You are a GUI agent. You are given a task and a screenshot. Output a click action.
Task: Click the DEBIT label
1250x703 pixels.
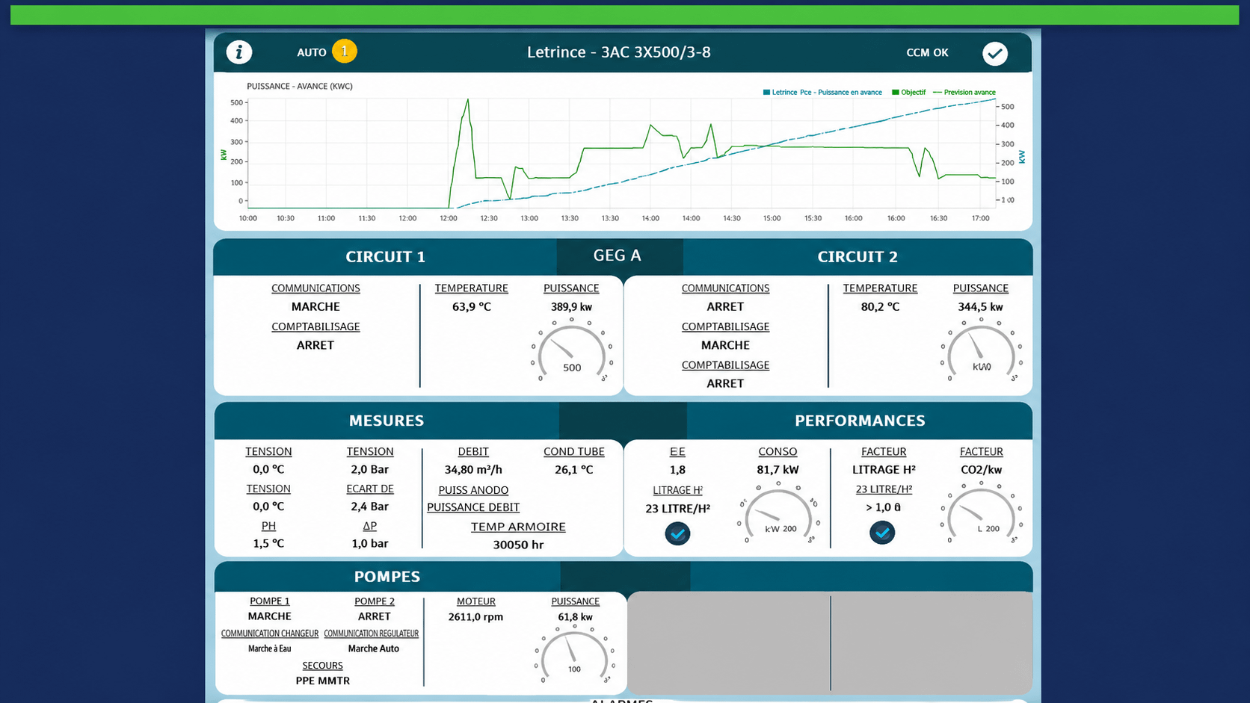pos(473,452)
